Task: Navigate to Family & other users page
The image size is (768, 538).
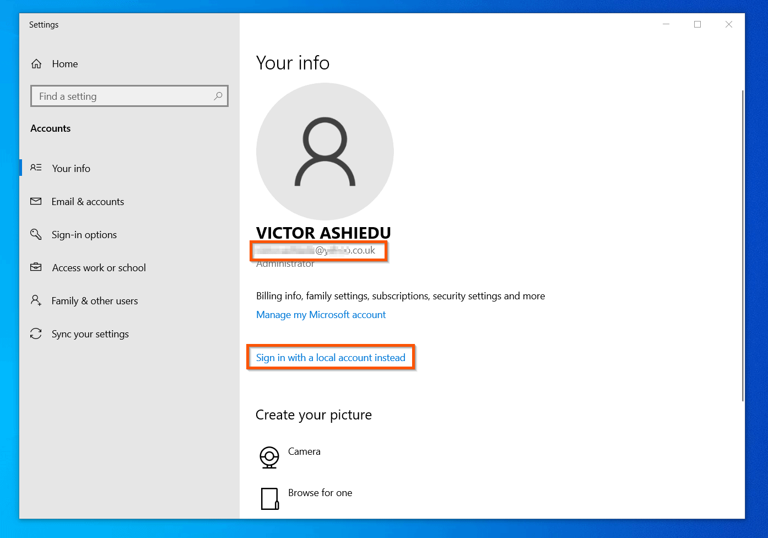Action: point(94,300)
